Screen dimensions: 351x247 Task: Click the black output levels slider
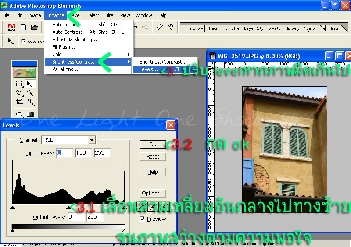click(13, 231)
